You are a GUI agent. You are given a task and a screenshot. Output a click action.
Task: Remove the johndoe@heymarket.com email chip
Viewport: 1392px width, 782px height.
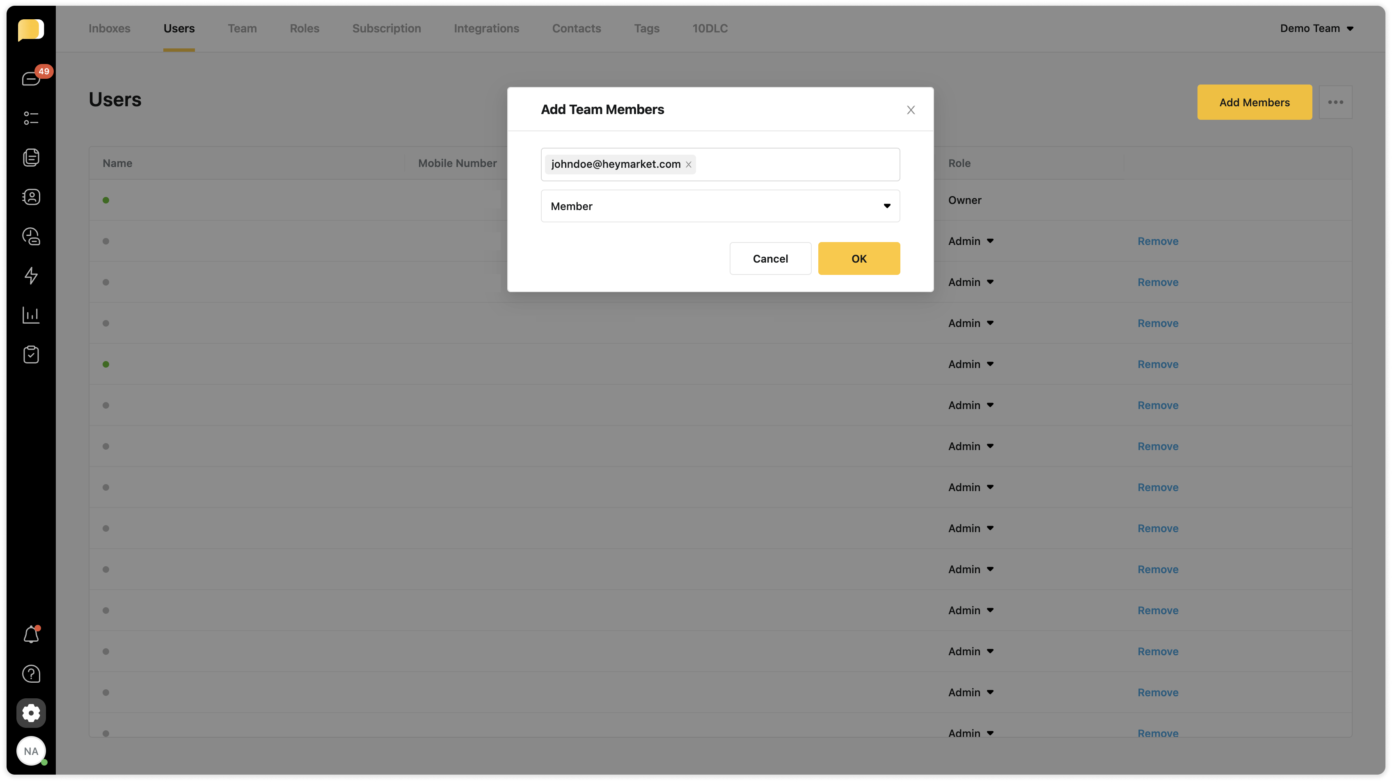[x=689, y=164]
